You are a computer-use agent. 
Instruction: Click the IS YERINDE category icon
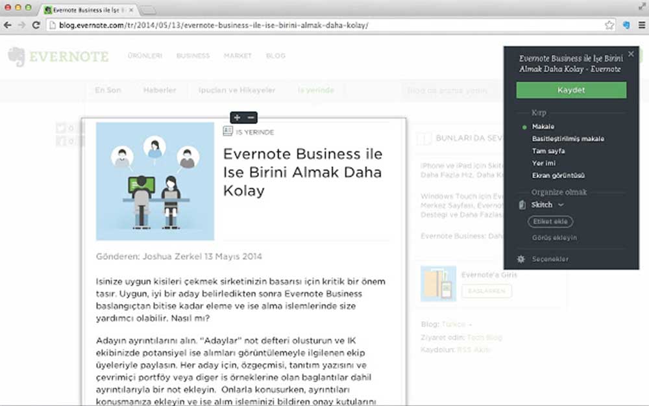[228, 131]
